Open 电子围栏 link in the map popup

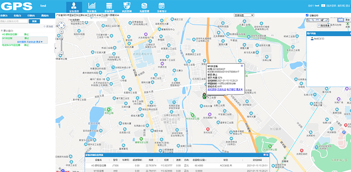click(x=231, y=89)
